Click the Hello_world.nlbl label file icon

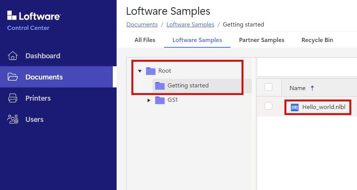pos(295,107)
